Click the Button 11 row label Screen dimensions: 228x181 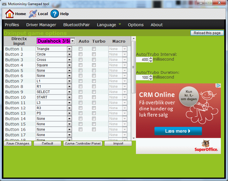tap(15, 103)
